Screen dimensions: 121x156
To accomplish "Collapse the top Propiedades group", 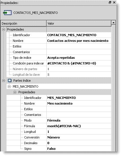I will (3, 30).
